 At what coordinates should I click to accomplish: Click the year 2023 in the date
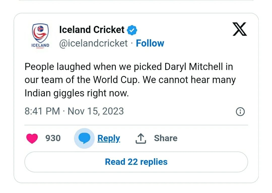coord(113,111)
